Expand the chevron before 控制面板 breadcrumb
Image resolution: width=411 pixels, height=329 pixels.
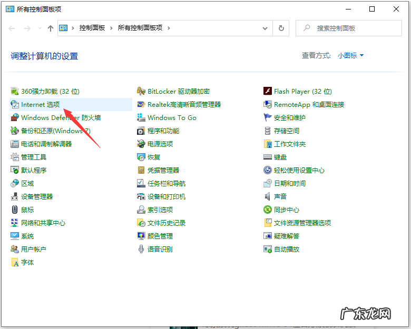coord(73,28)
